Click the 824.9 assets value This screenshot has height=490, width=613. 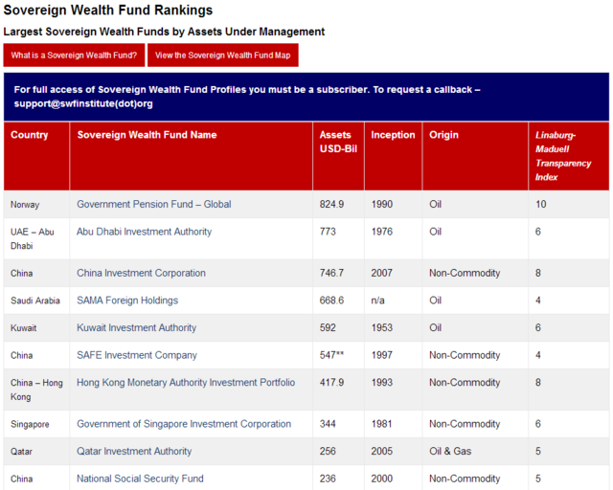[331, 205]
